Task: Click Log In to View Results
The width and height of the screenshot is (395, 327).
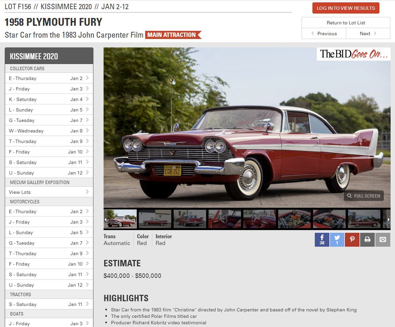Action: [x=346, y=8]
